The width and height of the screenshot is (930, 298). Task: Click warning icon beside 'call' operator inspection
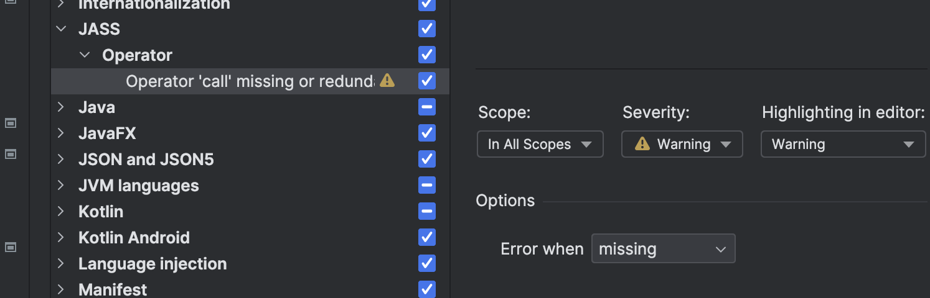click(387, 81)
